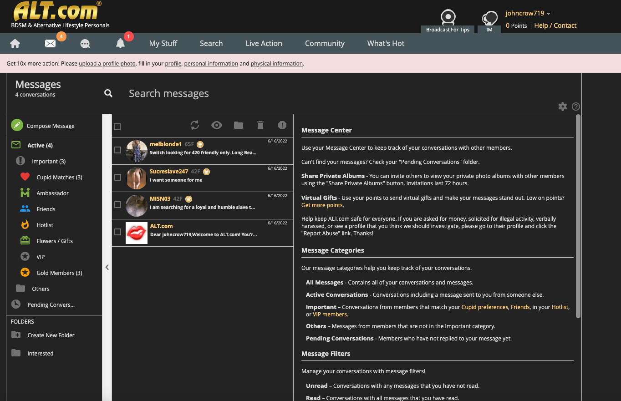Screen dimensions: 621x401
Task: Click the Ambassador icon
Action: (25, 193)
